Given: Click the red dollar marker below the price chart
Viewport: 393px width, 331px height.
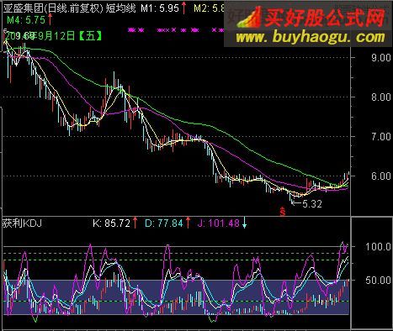Looking at the screenshot, I should pos(283,212).
